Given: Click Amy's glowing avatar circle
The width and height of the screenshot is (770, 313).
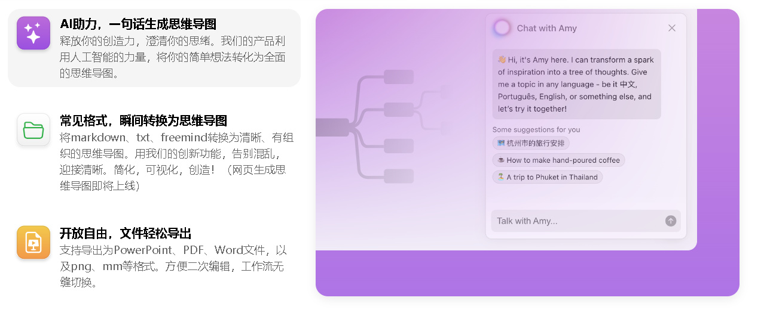Looking at the screenshot, I should [x=502, y=27].
